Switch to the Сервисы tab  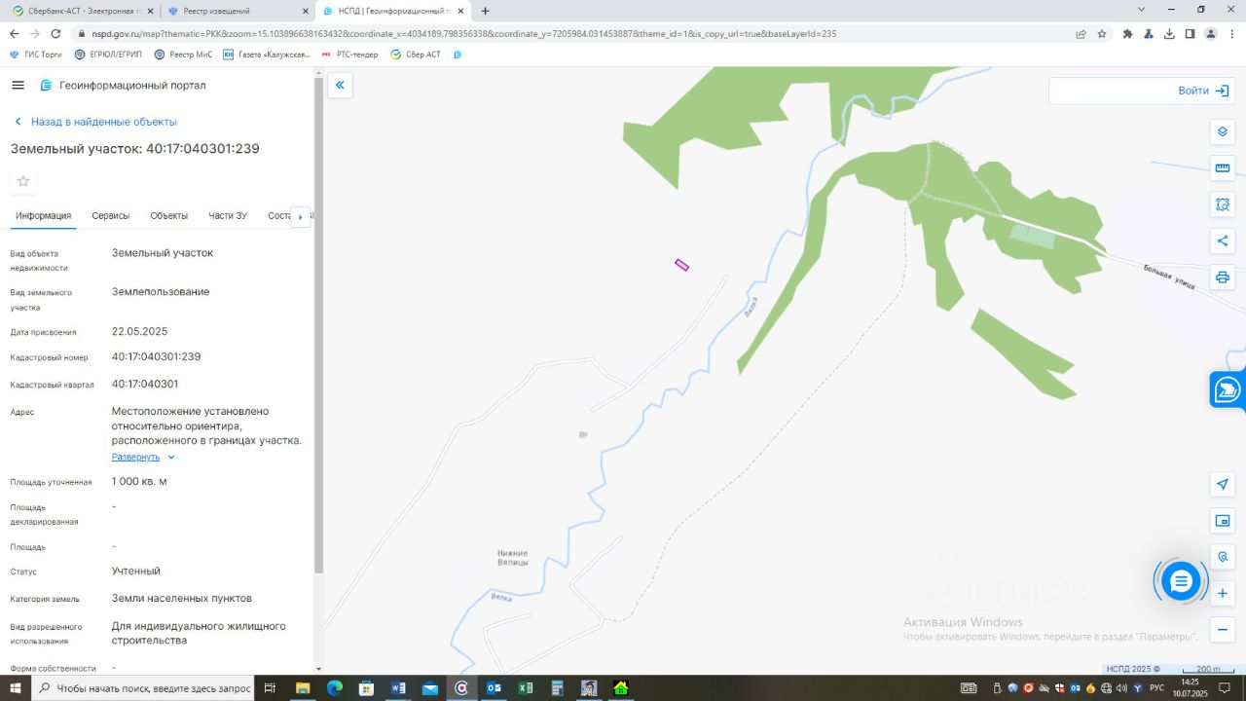click(111, 216)
